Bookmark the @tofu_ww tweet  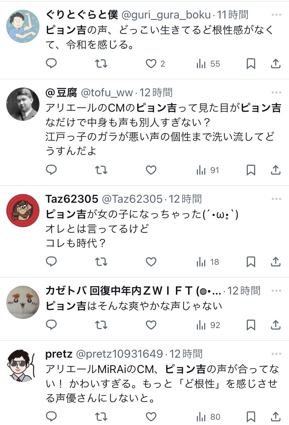(x=251, y=170)
